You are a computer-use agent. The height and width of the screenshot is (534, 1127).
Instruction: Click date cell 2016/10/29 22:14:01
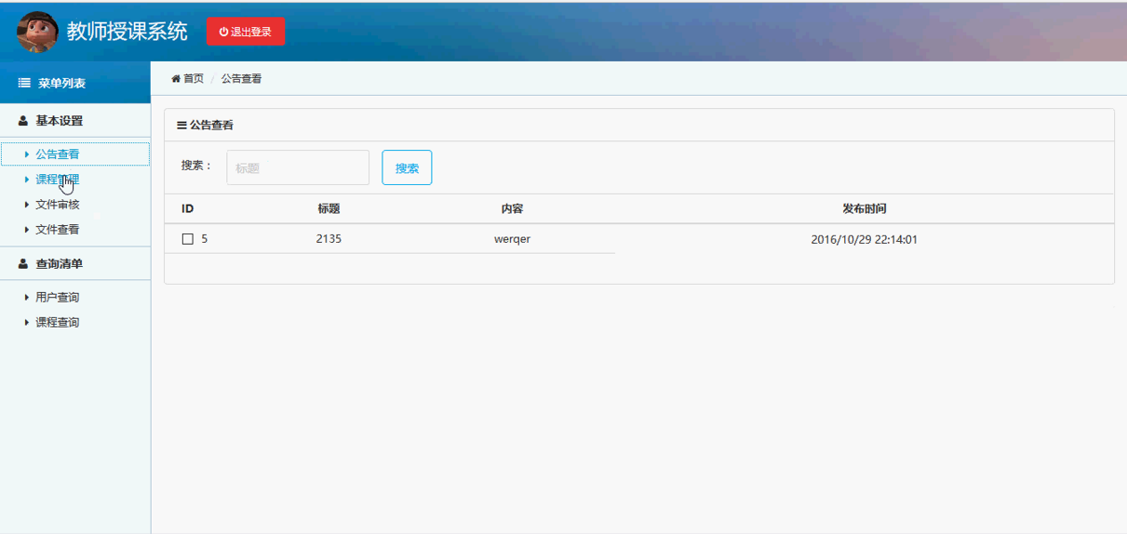[865, 239]
